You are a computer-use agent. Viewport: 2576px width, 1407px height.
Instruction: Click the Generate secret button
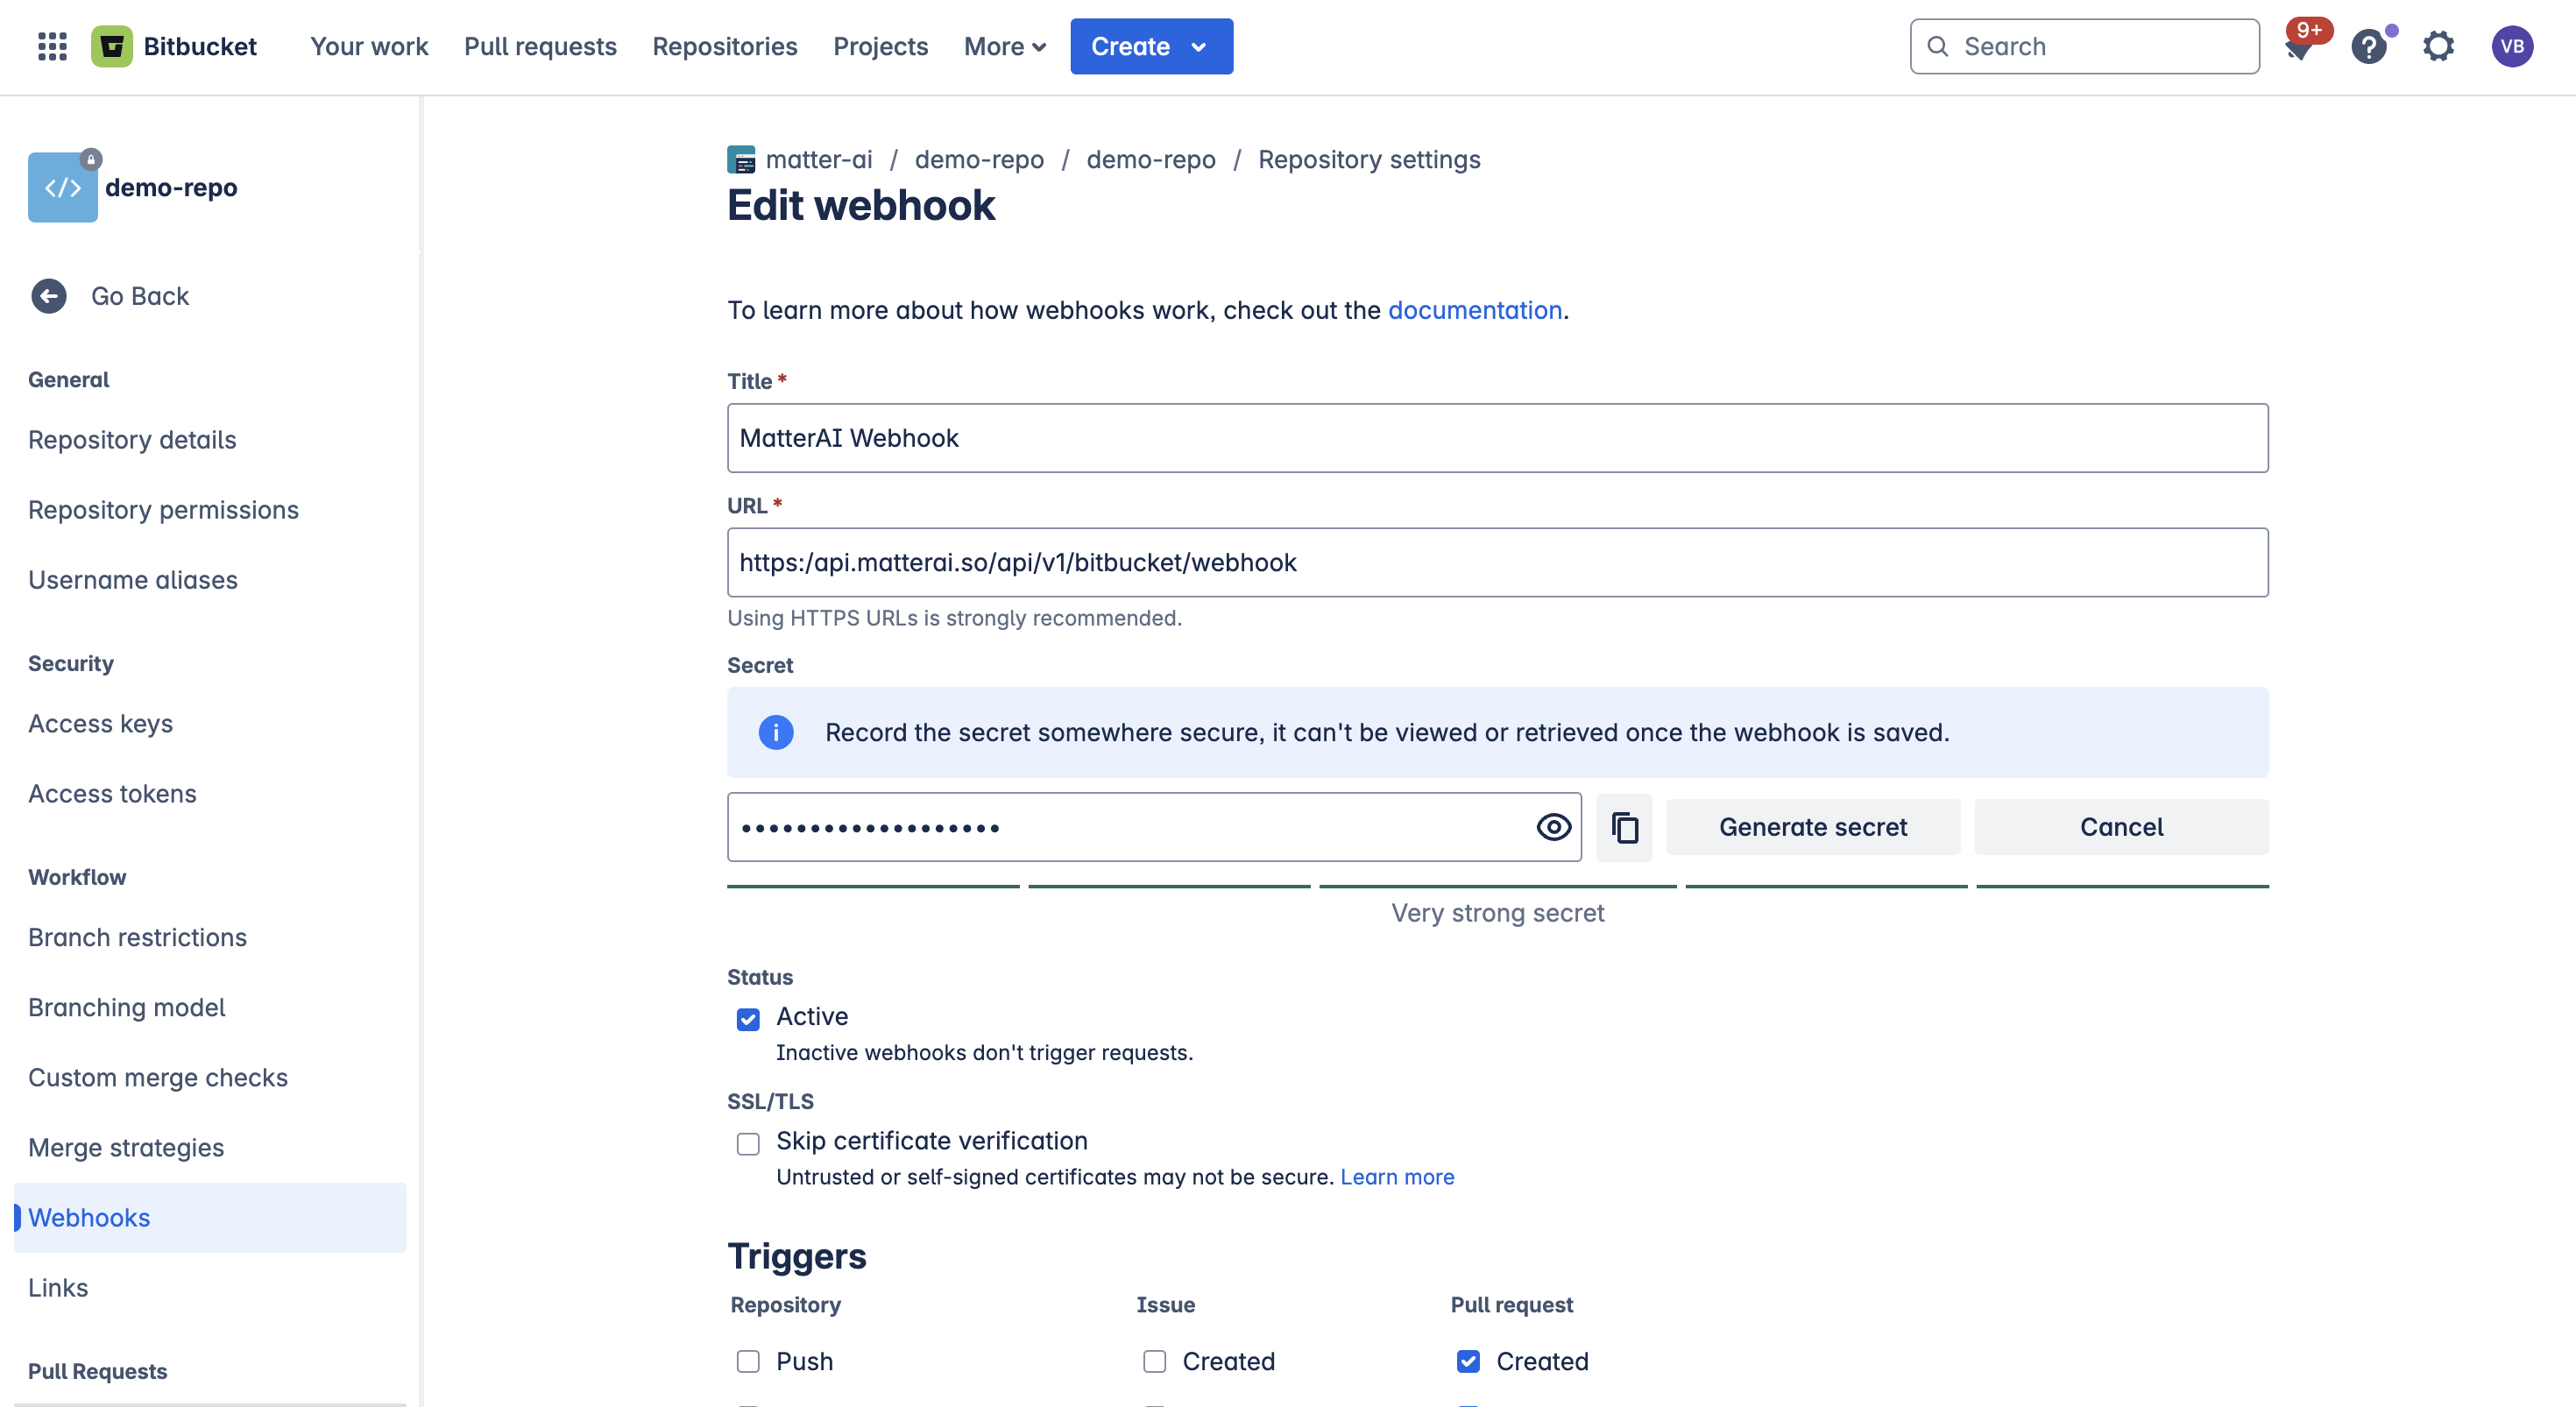(x=1812, y=827)
